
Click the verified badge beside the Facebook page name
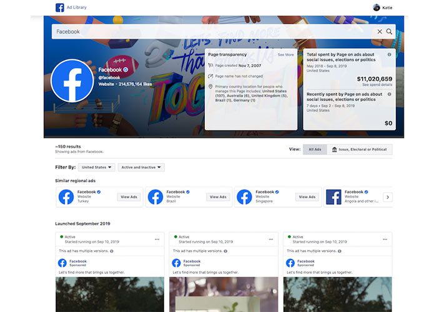(126, 70)
